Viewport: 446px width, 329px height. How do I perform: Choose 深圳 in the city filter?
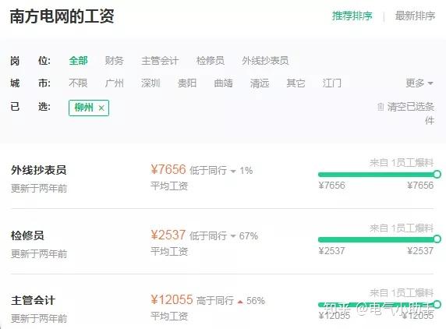click(150, 83)
